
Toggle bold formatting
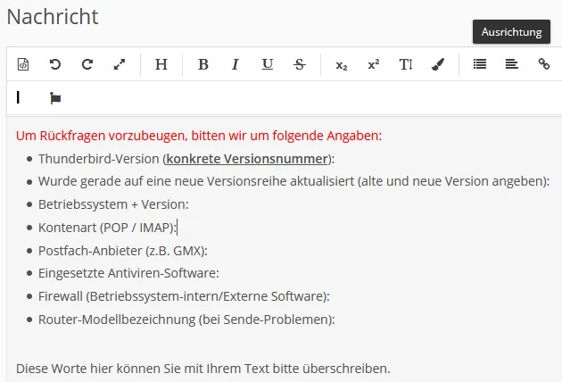203,64
